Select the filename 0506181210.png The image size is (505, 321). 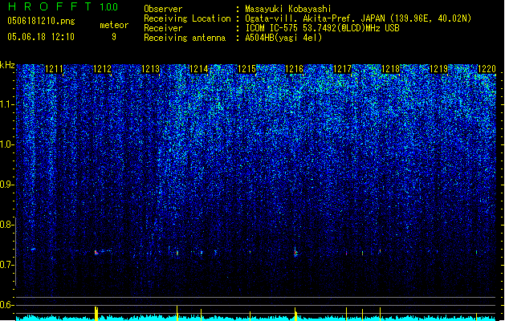(41, 21)
